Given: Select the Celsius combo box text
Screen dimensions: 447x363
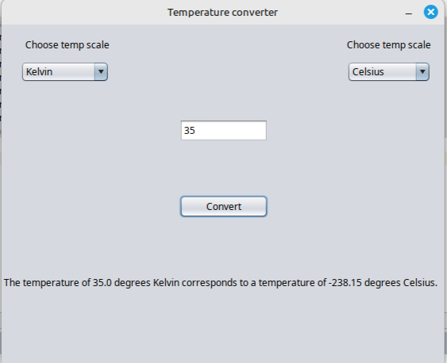Looking at the screenshot, I should (368, 71).
